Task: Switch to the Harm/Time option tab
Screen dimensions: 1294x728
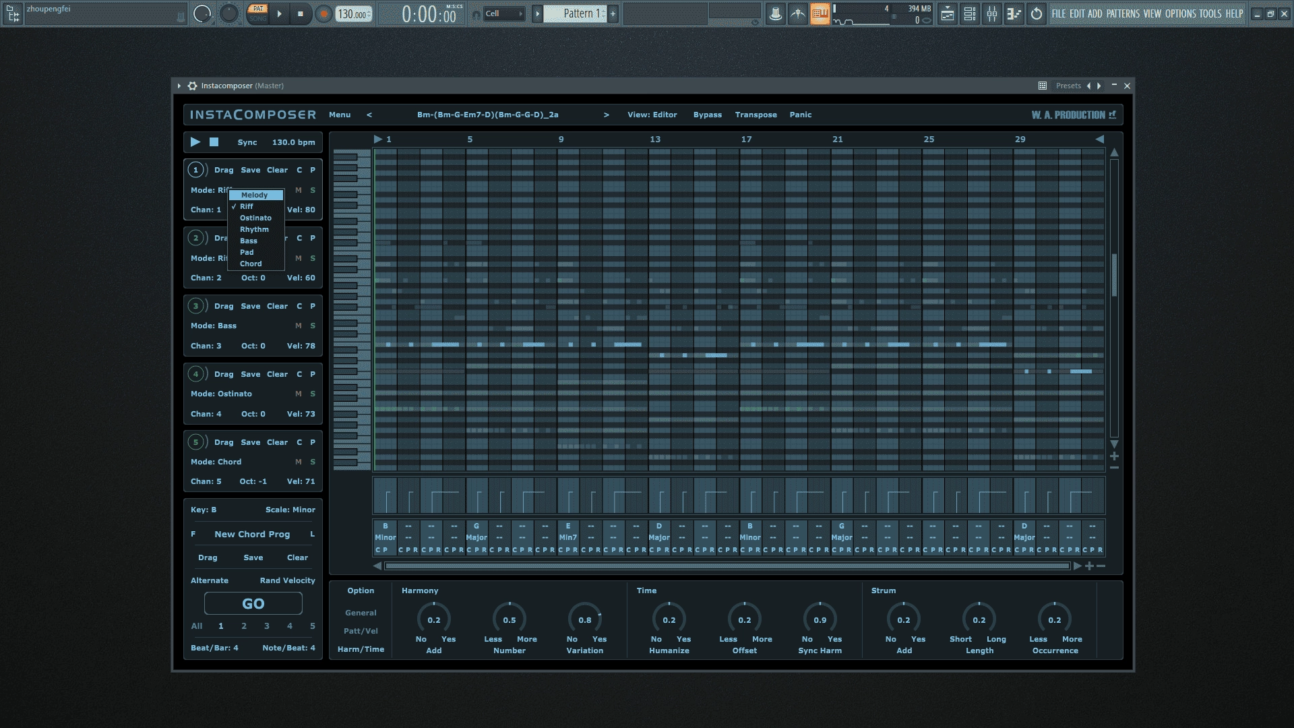Action: [361, 649]
